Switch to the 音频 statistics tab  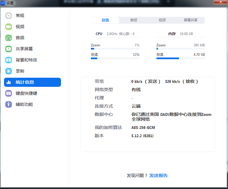click(x=134, y=20)
